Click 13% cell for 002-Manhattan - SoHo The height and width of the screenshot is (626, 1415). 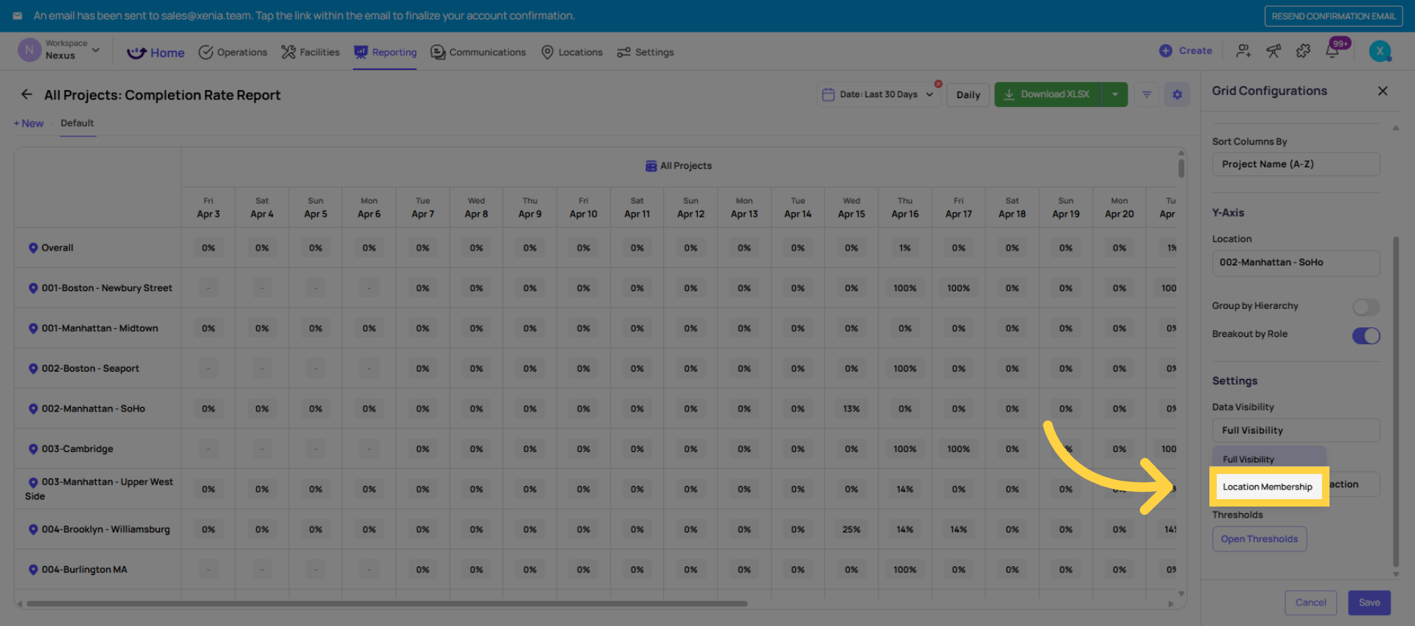pos(851,408)
